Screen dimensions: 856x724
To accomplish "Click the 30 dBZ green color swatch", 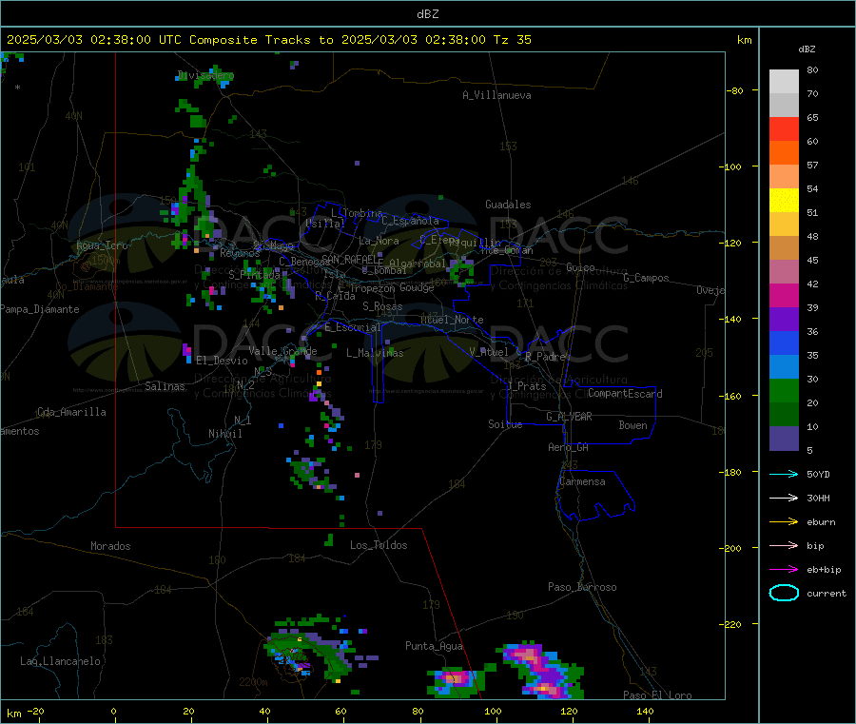I will (x=784, y=390).
